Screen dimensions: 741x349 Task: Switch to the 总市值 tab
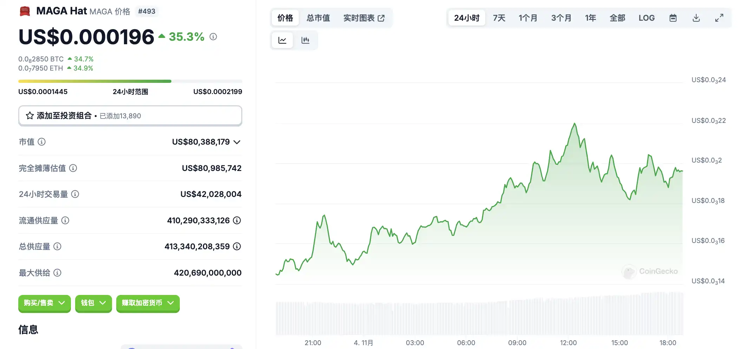coord(318,18)
